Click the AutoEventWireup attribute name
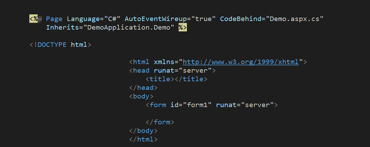This screenshot has width=370, height=147. coord(156,19)
